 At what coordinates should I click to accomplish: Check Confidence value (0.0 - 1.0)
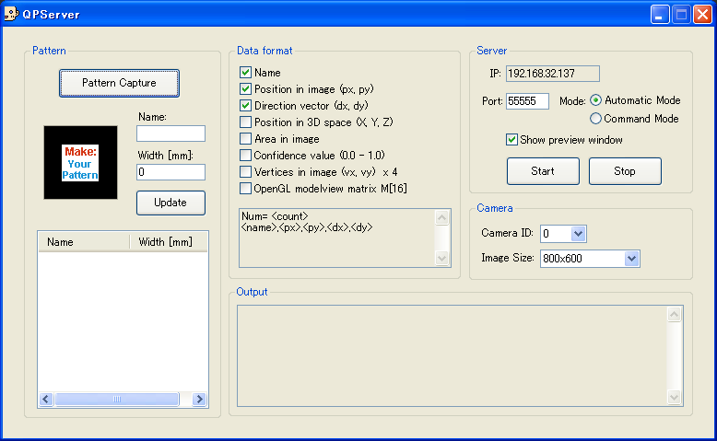click(x=245, y=156)
